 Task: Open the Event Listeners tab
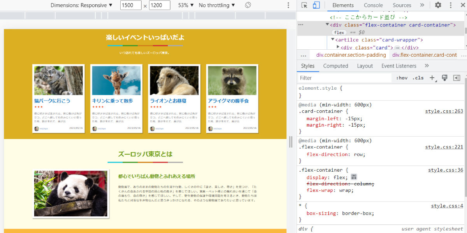399,66
